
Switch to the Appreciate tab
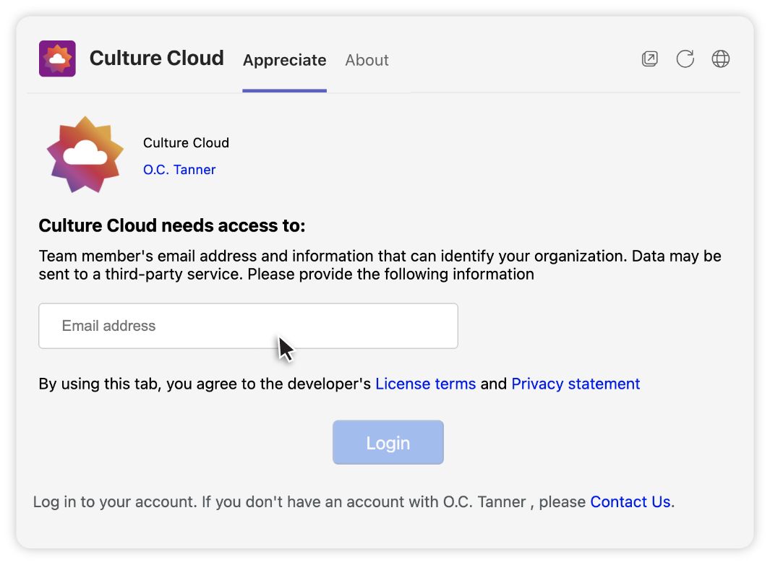point(284,60)
